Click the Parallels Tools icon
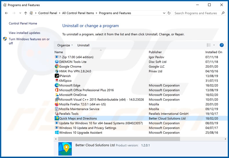The width and height of the screenshot is (229, 158). pyautogui.click(x=57, y=113)
